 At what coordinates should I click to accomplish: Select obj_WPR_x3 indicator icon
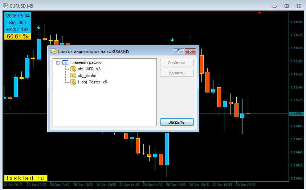(x=73, y=69)
